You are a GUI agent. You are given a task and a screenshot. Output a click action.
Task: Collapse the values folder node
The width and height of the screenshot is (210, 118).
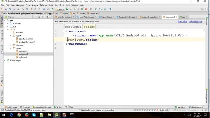[x=11, y=48]
